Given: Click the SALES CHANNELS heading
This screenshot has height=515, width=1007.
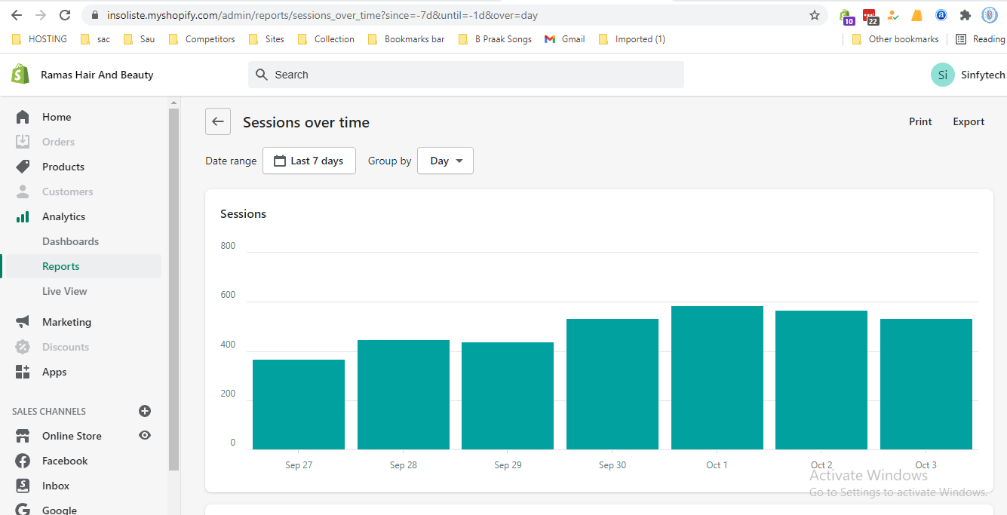Looking at the screenshot, I should (x=49, y=411).
